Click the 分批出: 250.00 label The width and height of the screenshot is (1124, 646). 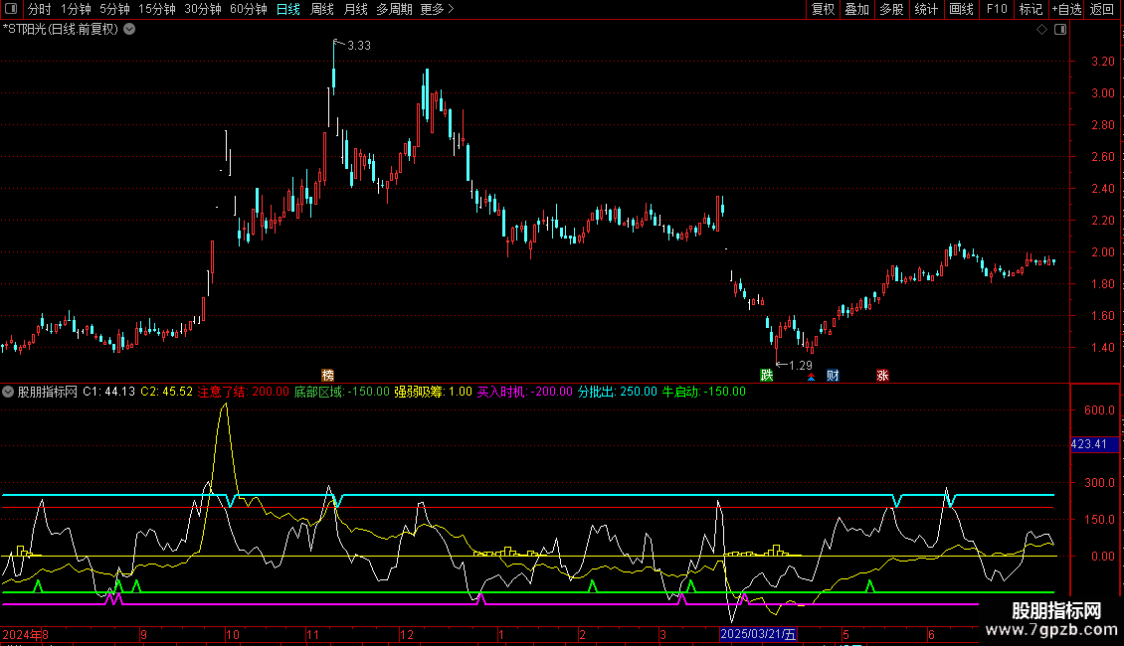[x=617, y=392]
